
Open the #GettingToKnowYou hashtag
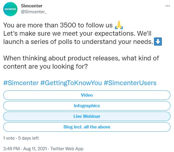point(71,83)
